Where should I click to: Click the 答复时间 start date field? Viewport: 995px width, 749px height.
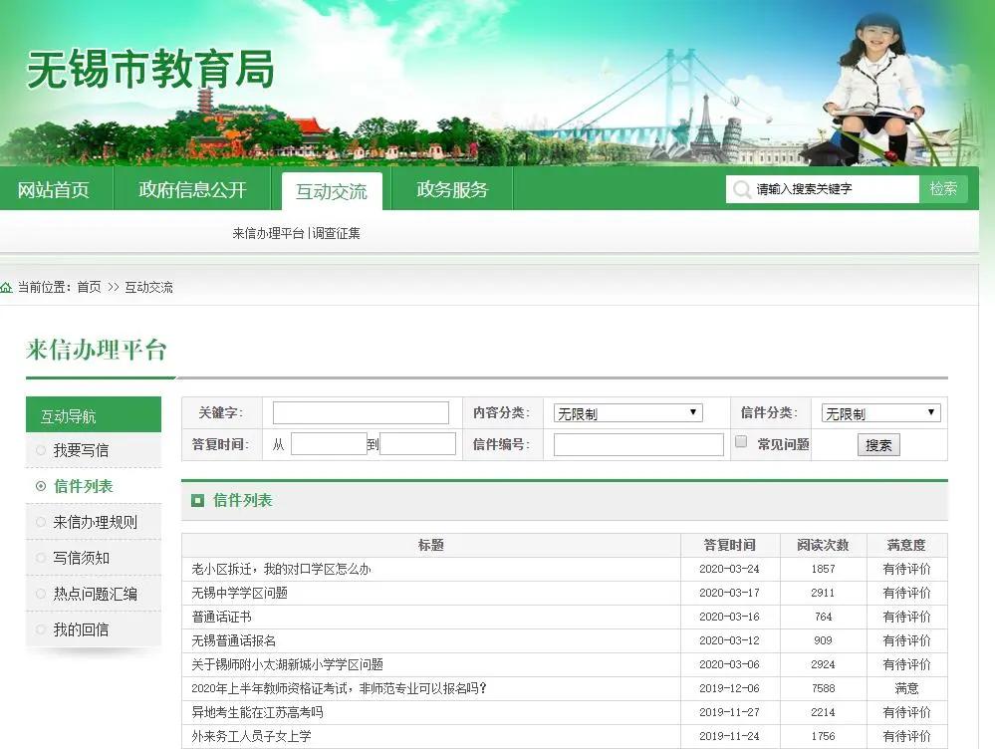pyautogui.click(x=329, y=443)
